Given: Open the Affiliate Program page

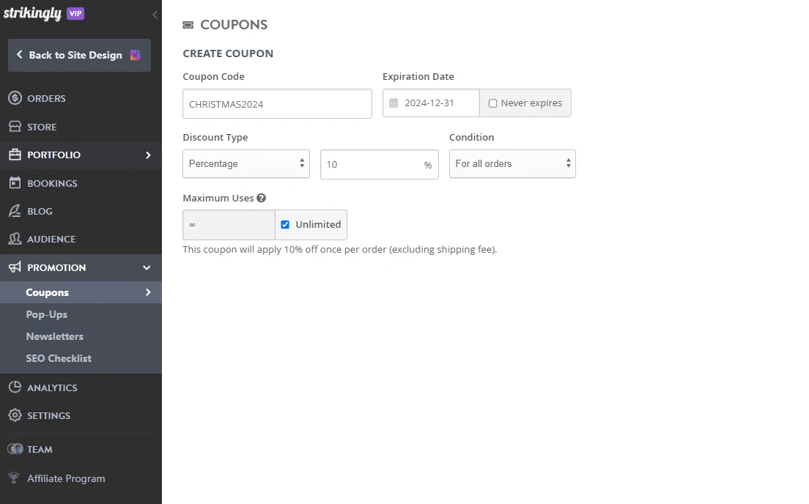Looking at the screenshot, I should 65,478.
